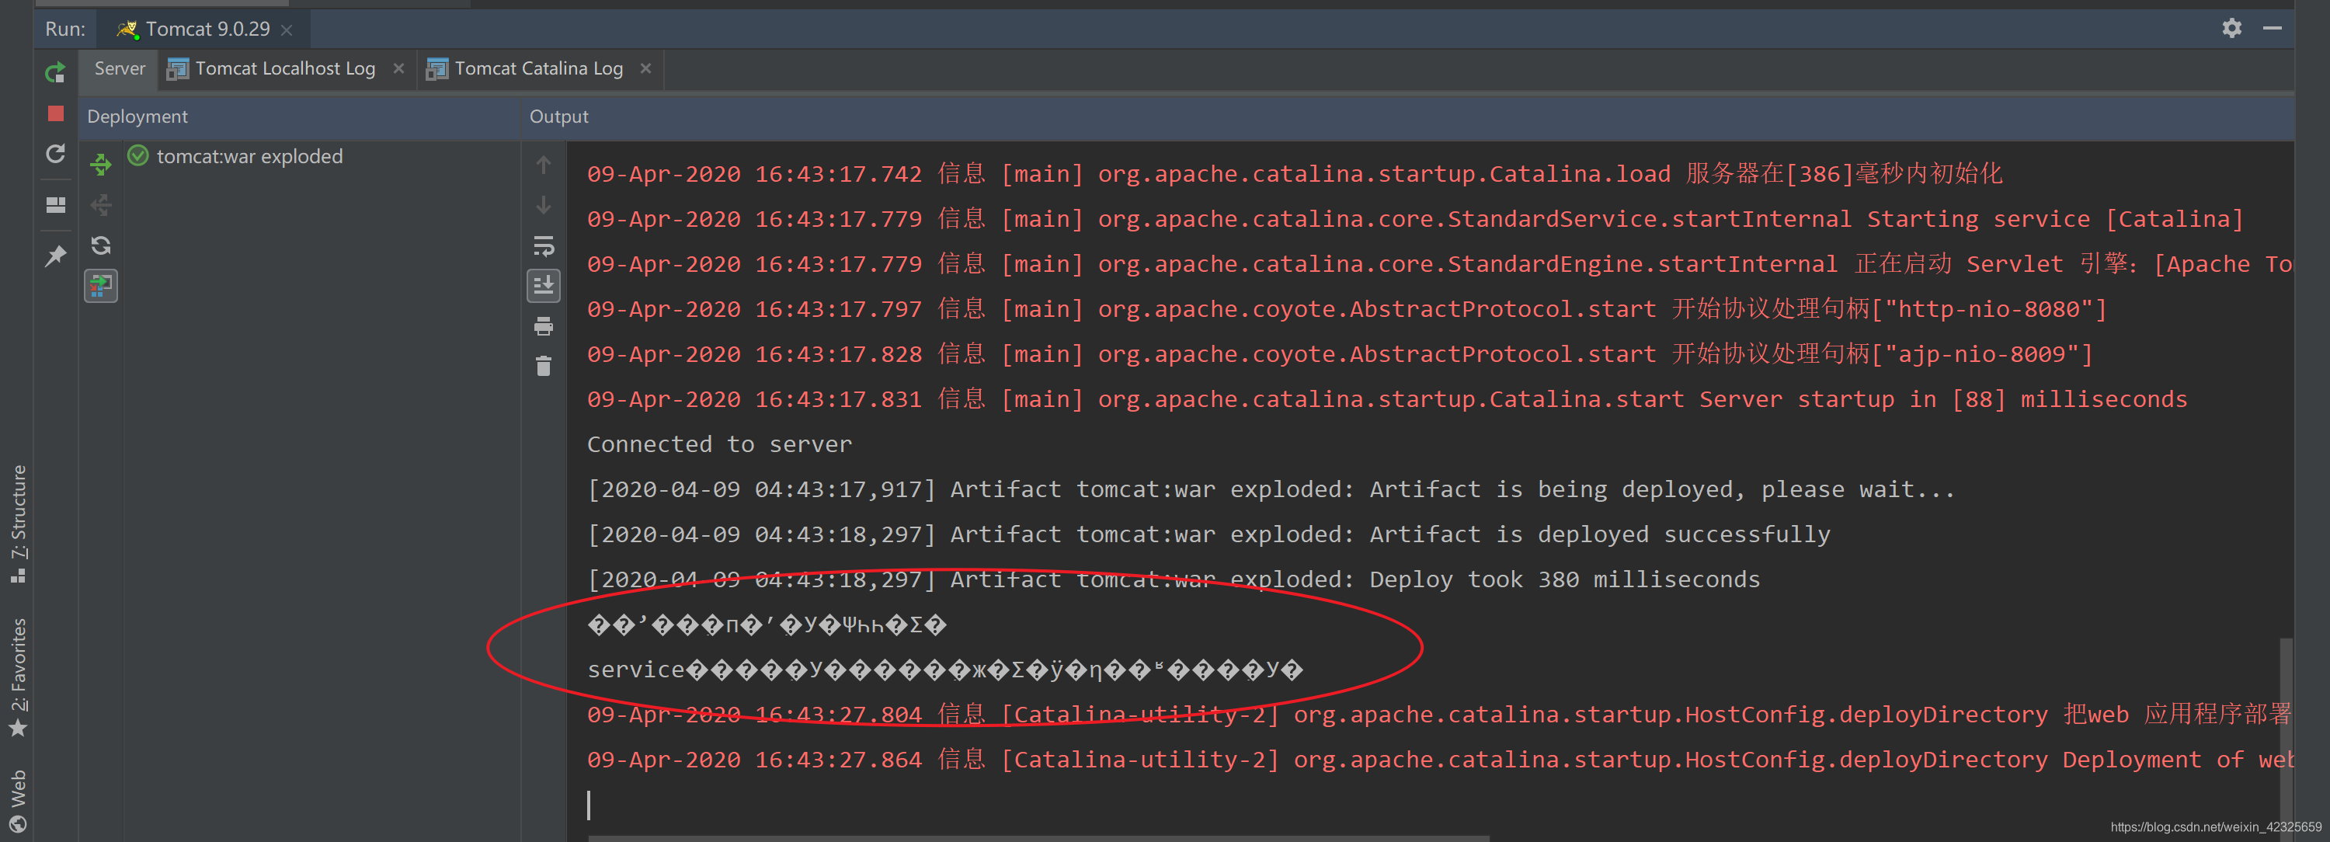This screenshot has width=2330, height=842.
Task: Click the http-nio-8080 protocol handler line
Action: (x=1347, y=308)
